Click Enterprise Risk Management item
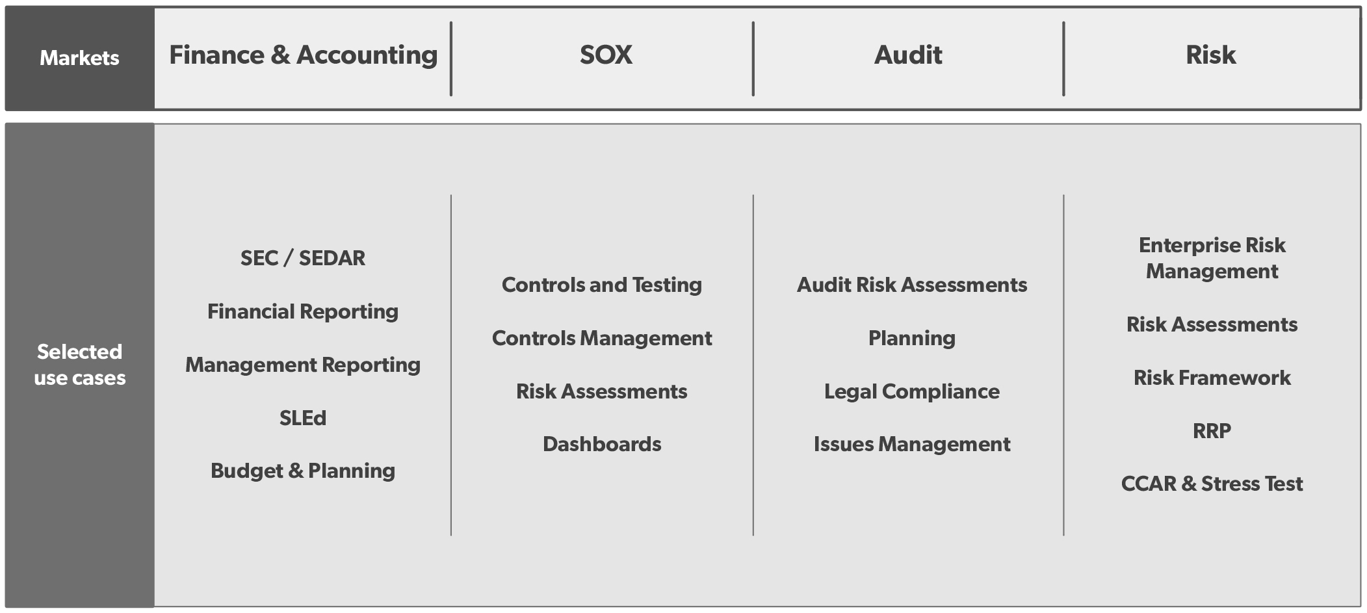1367x613 pixels. click(1212, 258)
